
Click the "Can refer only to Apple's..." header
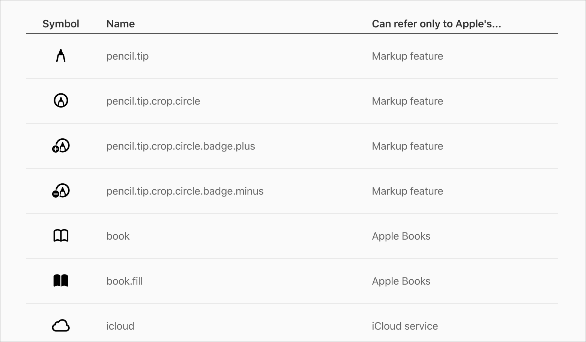(x=436, y=24)
